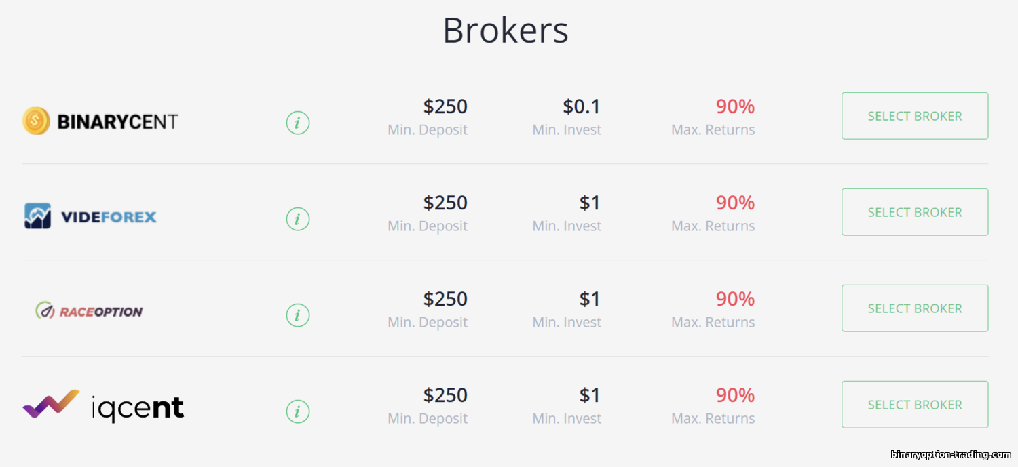Viewport: 1018px width, 467px height.
Task: Select Broker for Videforex
Action: click(915, 212)
